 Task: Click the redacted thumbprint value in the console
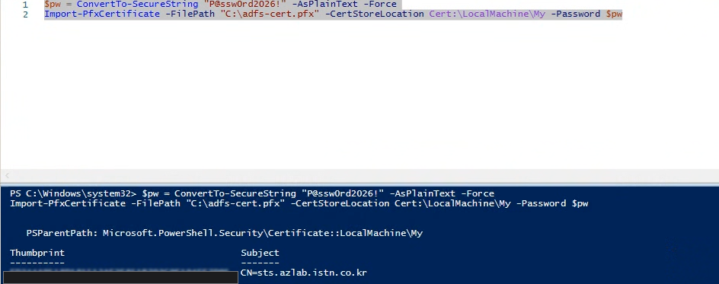(x=120, y=276)
